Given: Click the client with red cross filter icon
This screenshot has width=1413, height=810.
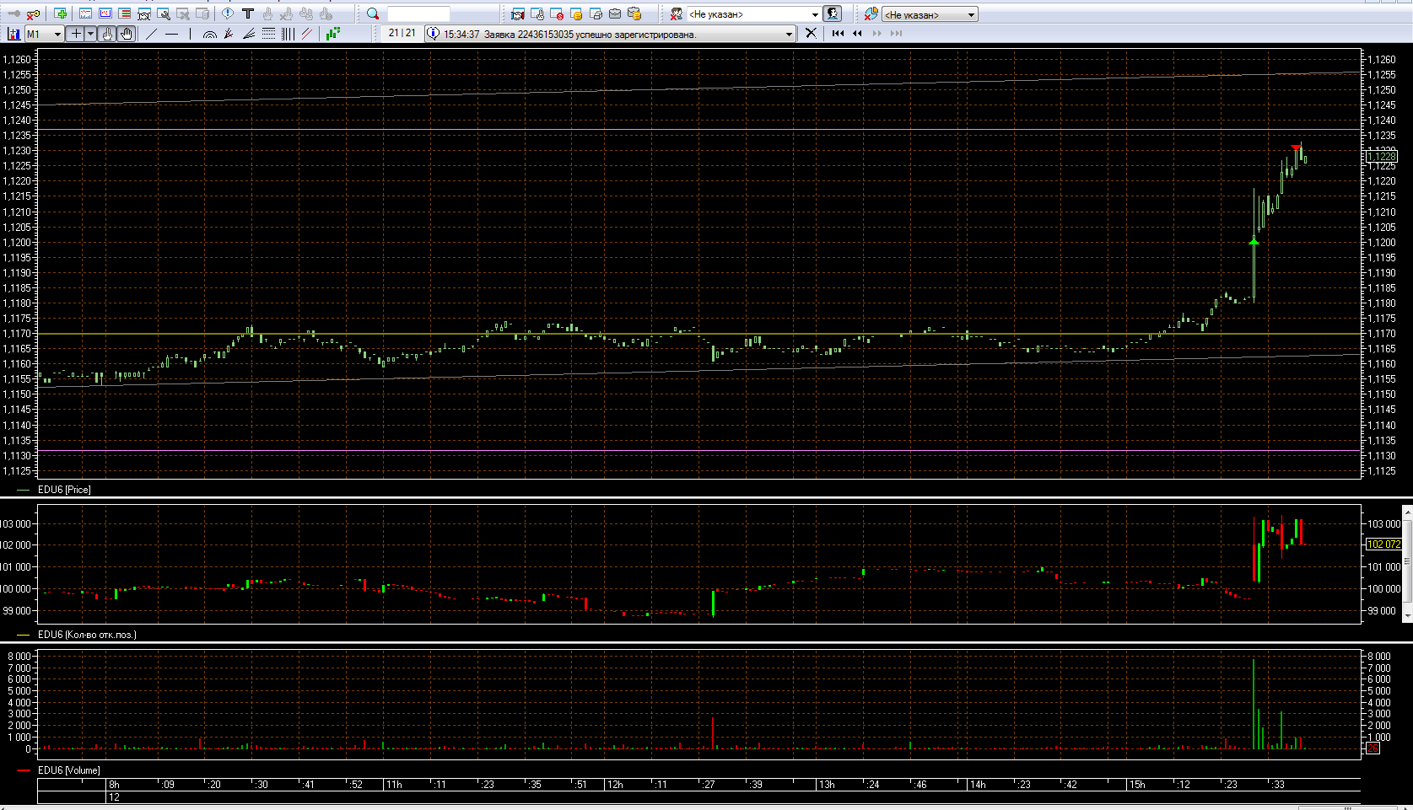Looking at the screenshot, I should 676,13.
